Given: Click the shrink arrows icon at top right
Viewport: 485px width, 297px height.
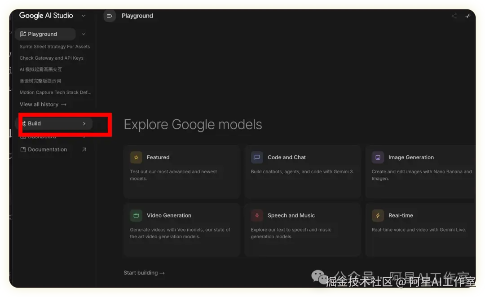Looking at the screenshot, I should tap(468, 16).
